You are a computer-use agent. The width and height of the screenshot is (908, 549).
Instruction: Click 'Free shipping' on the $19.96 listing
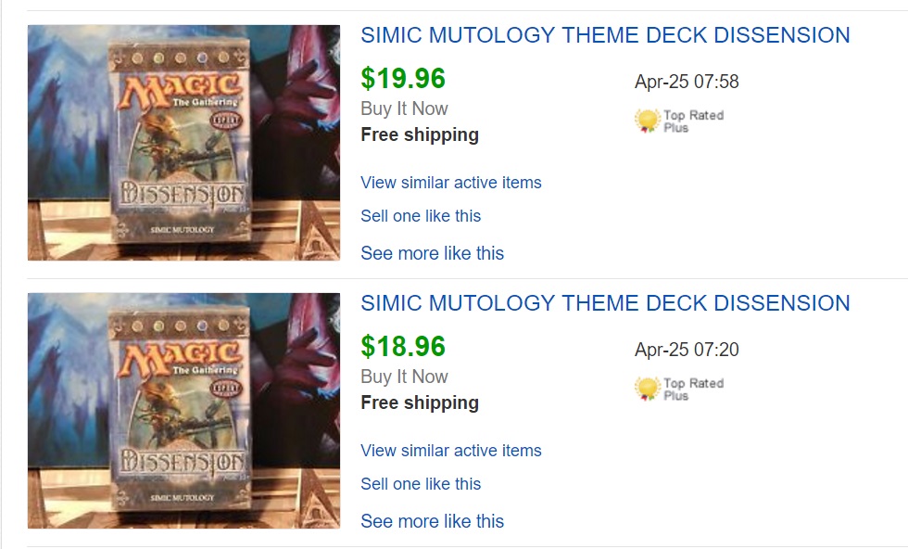coord(420,134)
